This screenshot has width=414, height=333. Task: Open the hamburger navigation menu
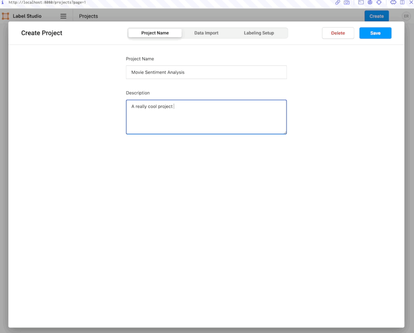point(63,16)
